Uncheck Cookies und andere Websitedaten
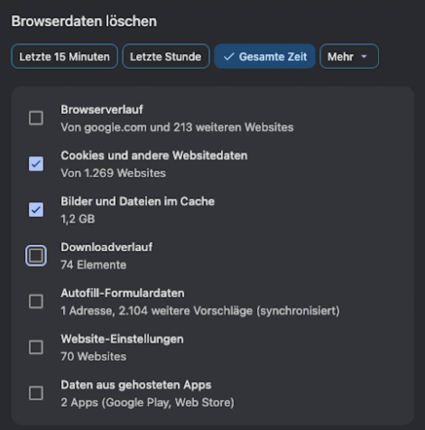 [x=36, y=164]
